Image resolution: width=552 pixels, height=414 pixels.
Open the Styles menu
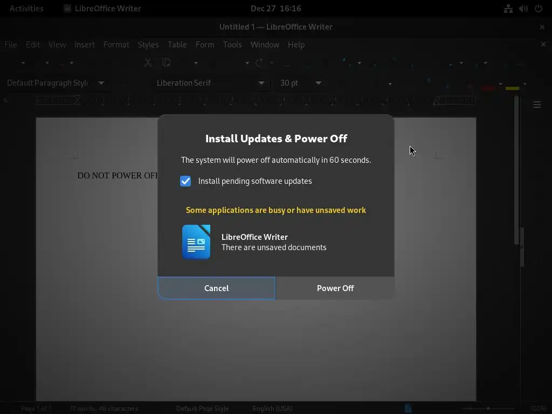click(x=148, y=45)
